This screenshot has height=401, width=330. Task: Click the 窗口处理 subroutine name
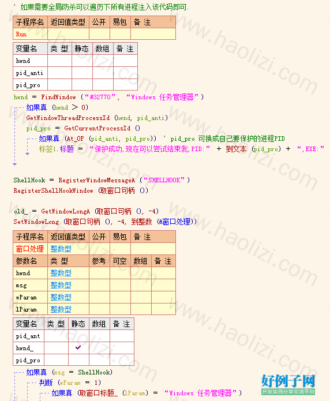click(x=29, y=249)
